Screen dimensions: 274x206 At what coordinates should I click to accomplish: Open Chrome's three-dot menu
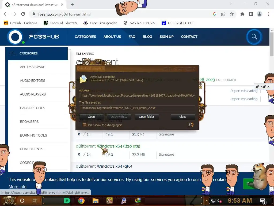pos(268,14)
